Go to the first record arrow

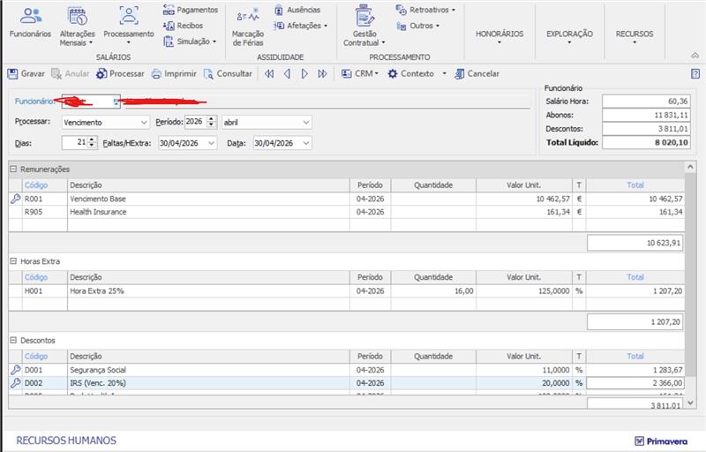click(x=269, y=74)
